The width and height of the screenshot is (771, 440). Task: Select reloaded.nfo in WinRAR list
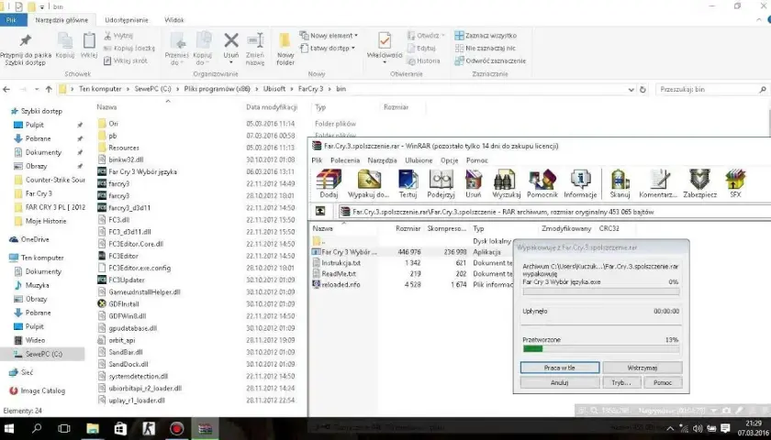click(x=341, y=284)
